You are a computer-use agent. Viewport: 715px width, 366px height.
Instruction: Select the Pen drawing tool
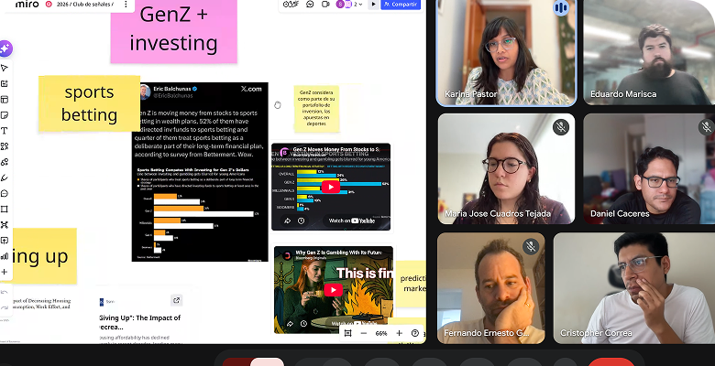5,178
